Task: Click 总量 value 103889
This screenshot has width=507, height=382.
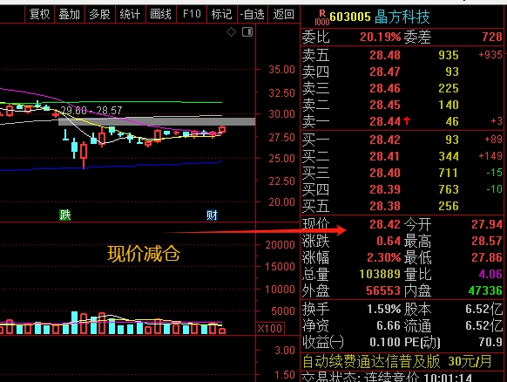Action: pos(380,274)
